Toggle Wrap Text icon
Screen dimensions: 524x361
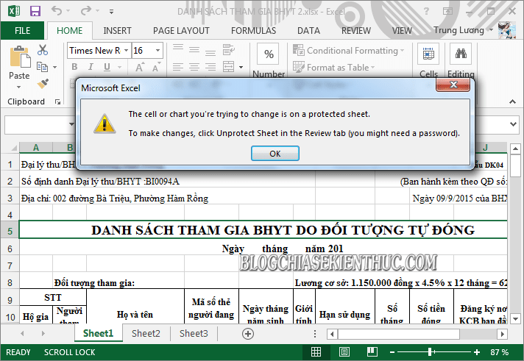[229, 49]
